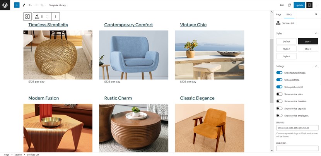Open the block inserter plus button

coord(17,5)
